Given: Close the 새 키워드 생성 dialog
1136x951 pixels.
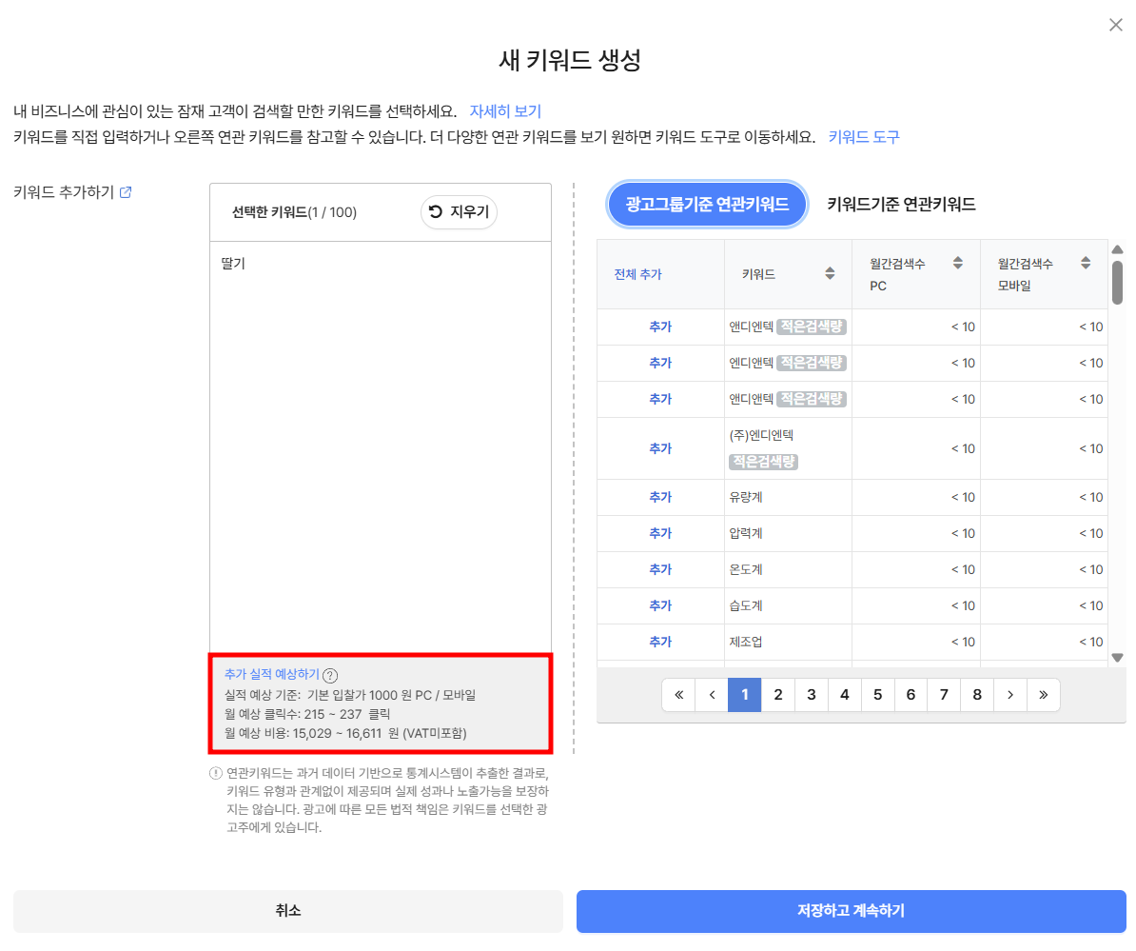Looking at the screenshot, I should pyautogui.click(x=1116, y=25).
